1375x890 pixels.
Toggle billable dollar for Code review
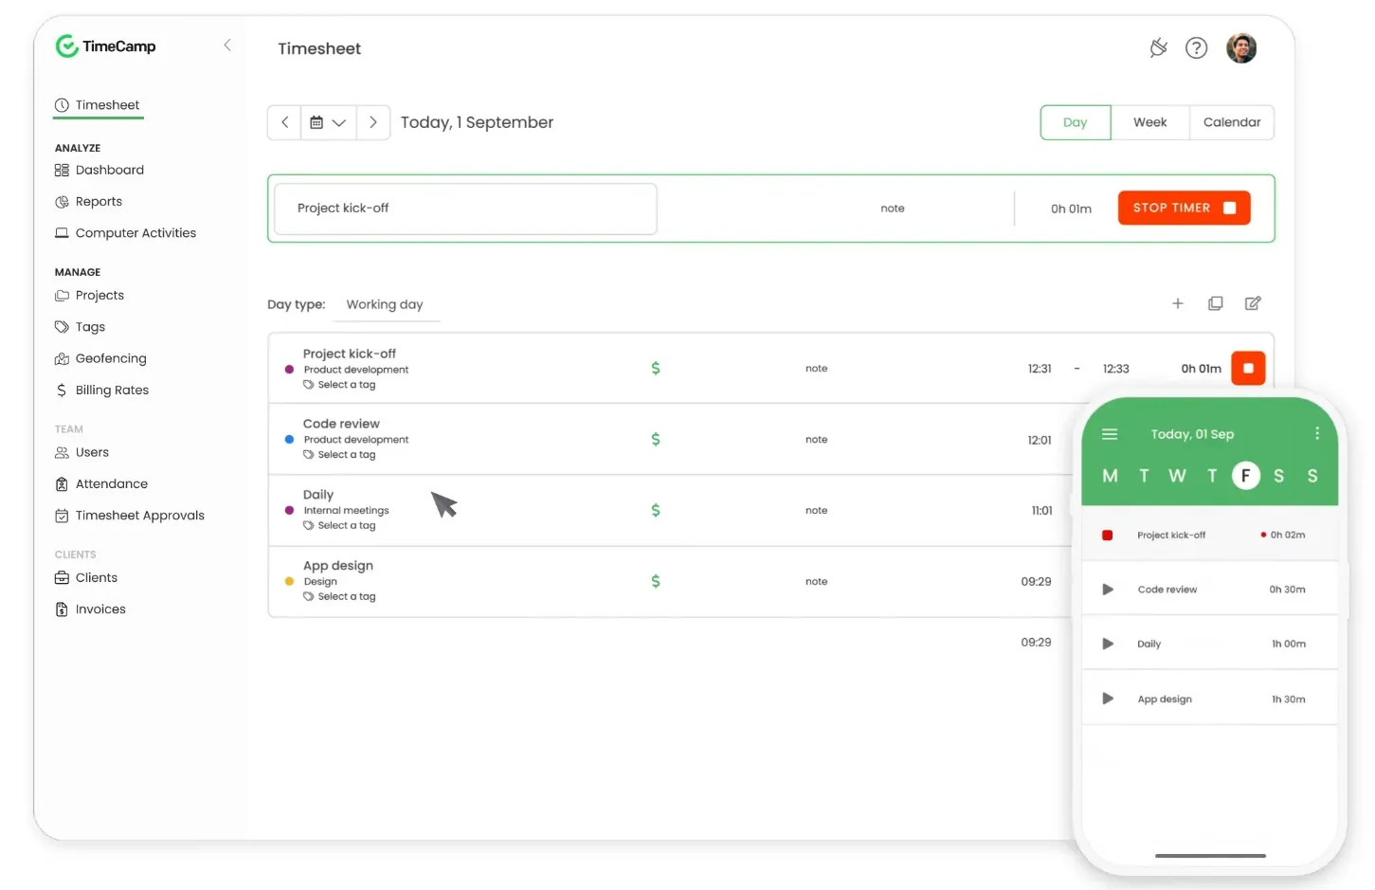(x=656, y=439)
